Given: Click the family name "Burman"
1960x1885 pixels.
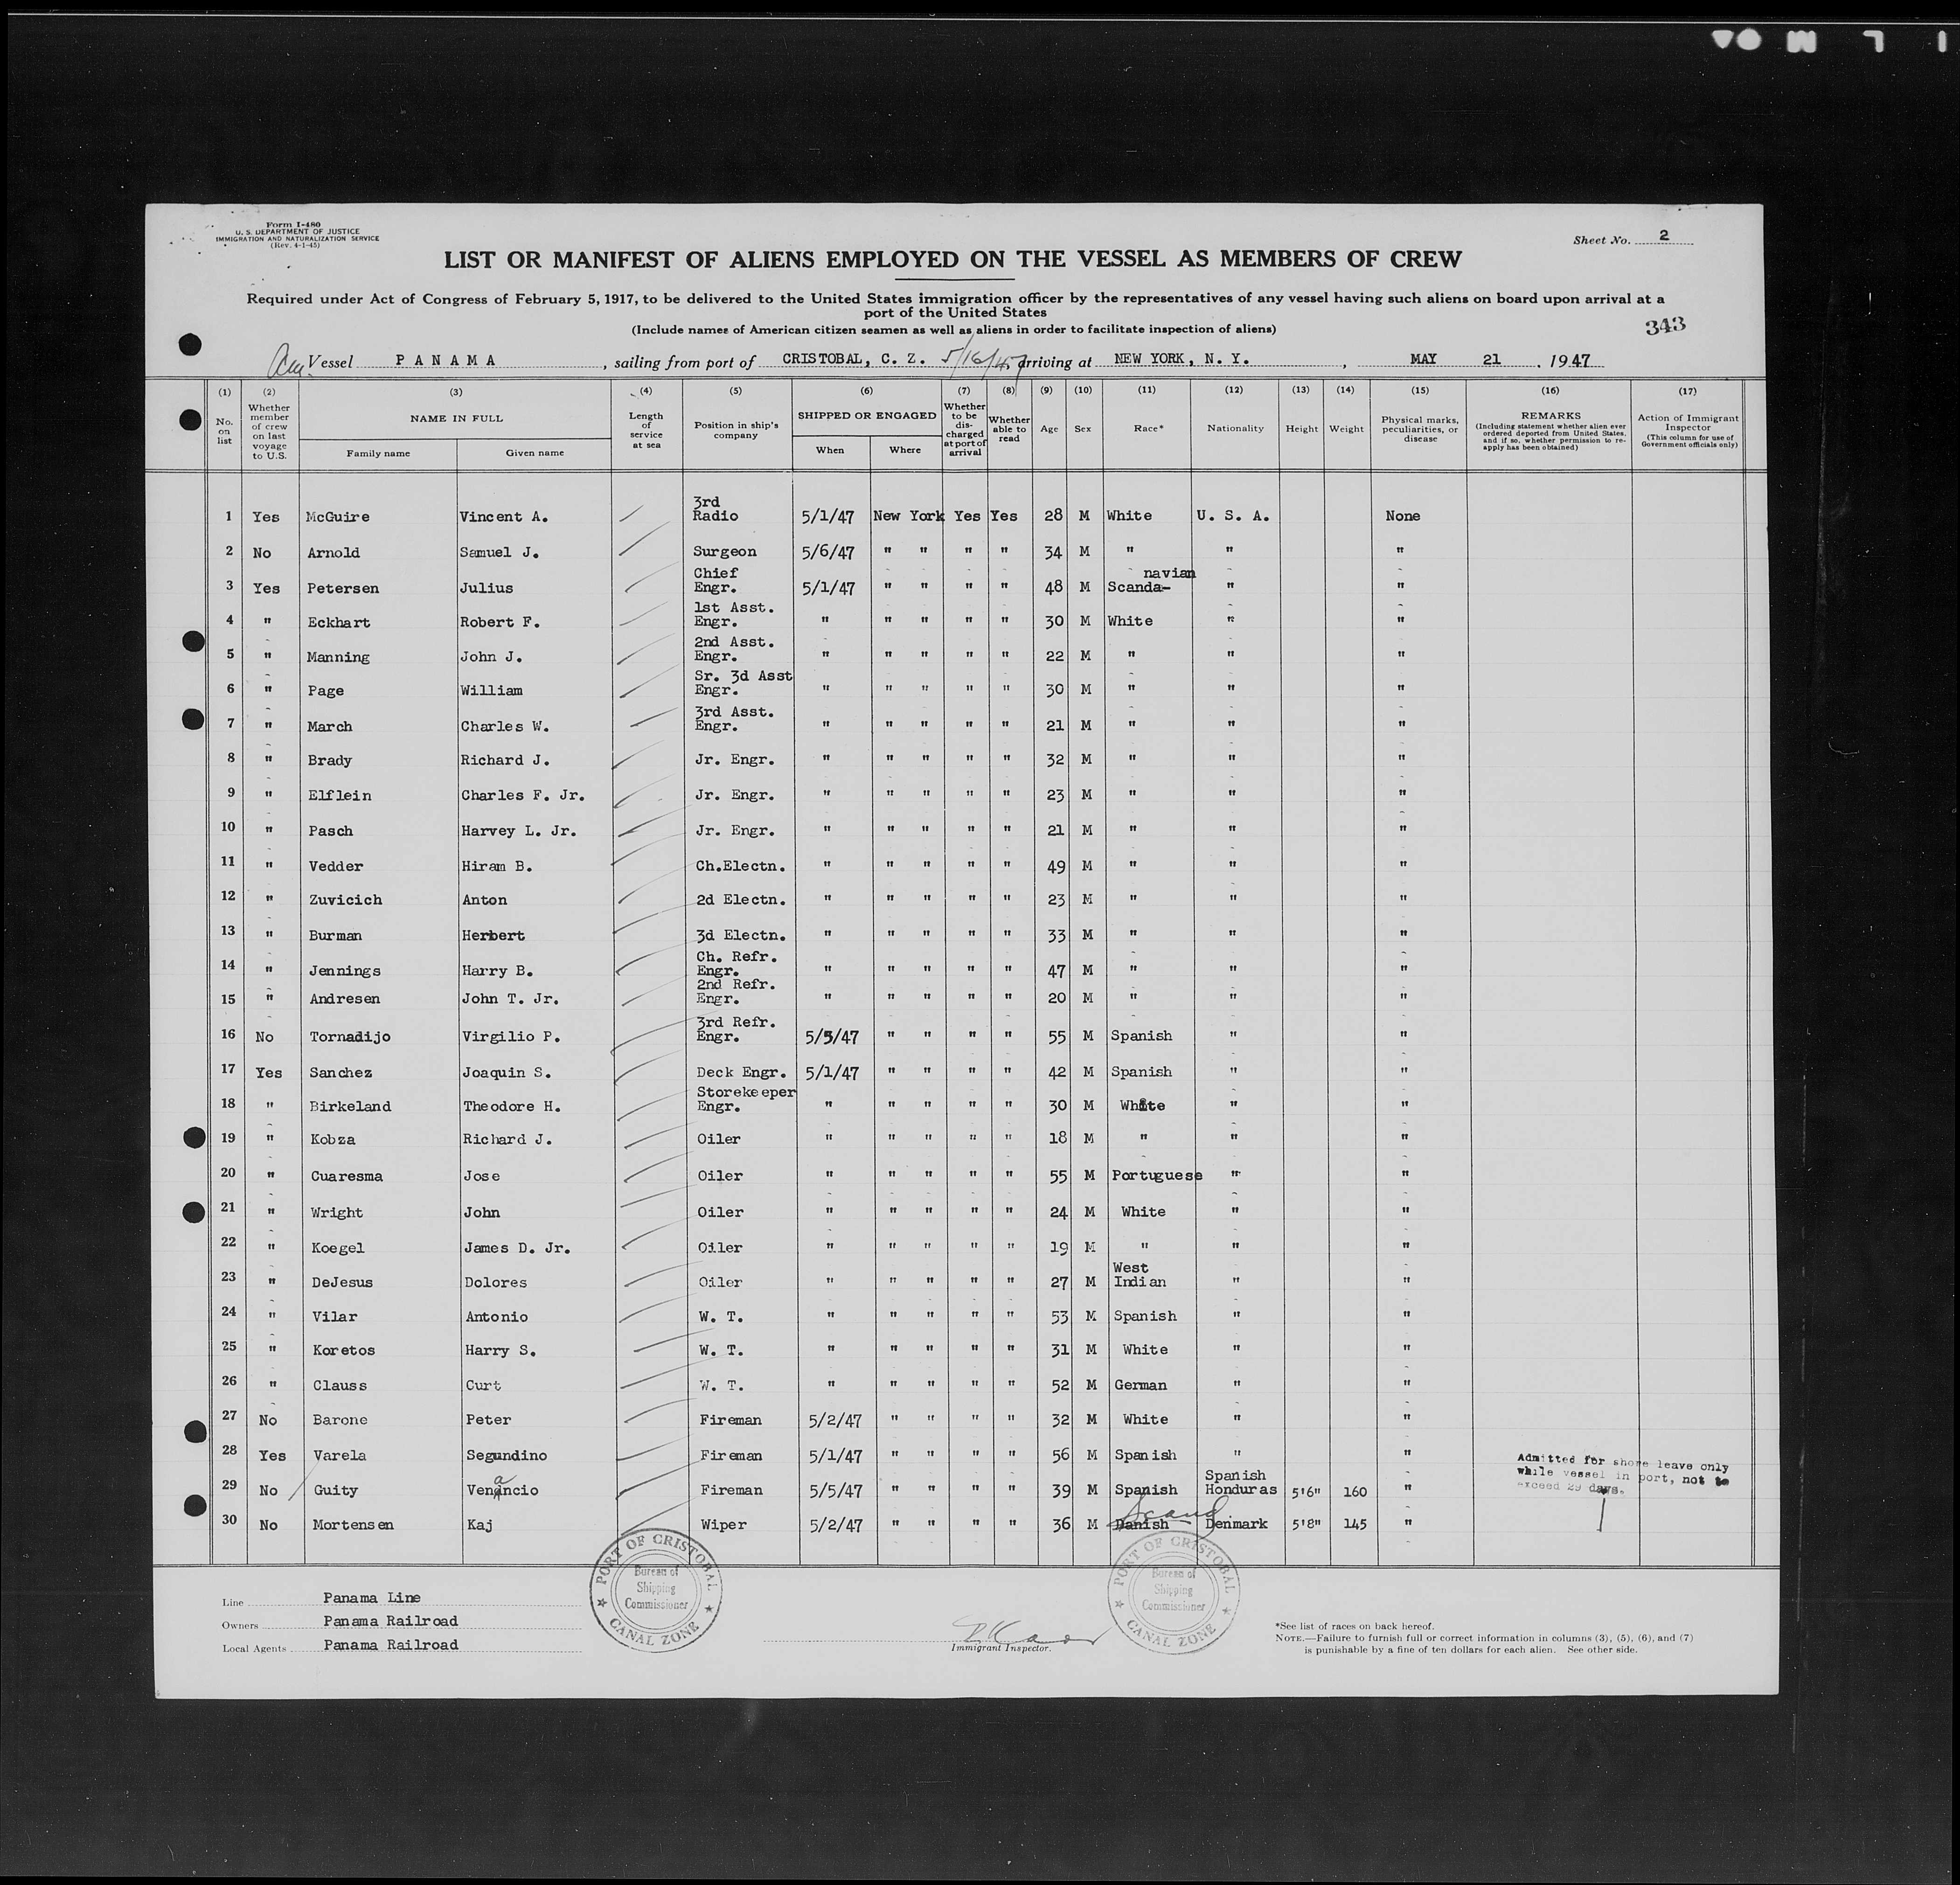Looking at the screenshot, I should pos(335,936).
